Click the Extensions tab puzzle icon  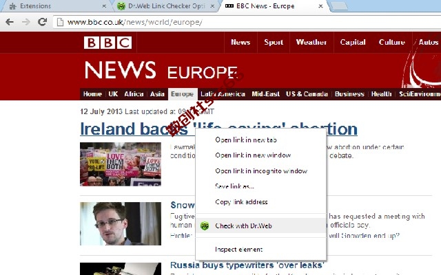(12, 6)
